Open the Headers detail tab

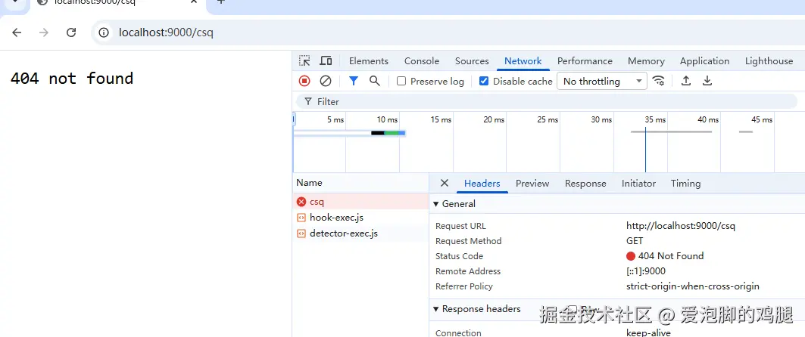pos(482,184)
